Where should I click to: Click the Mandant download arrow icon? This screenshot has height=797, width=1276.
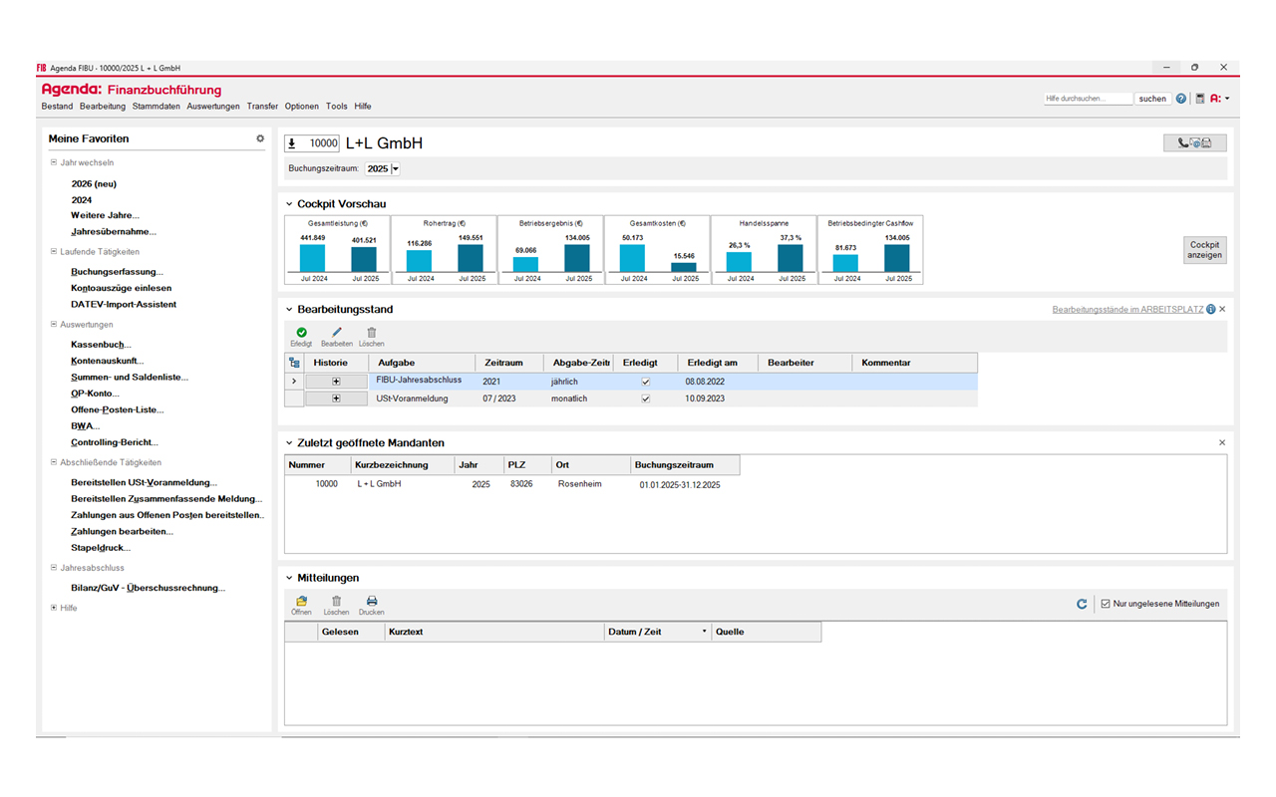point(292,143)
